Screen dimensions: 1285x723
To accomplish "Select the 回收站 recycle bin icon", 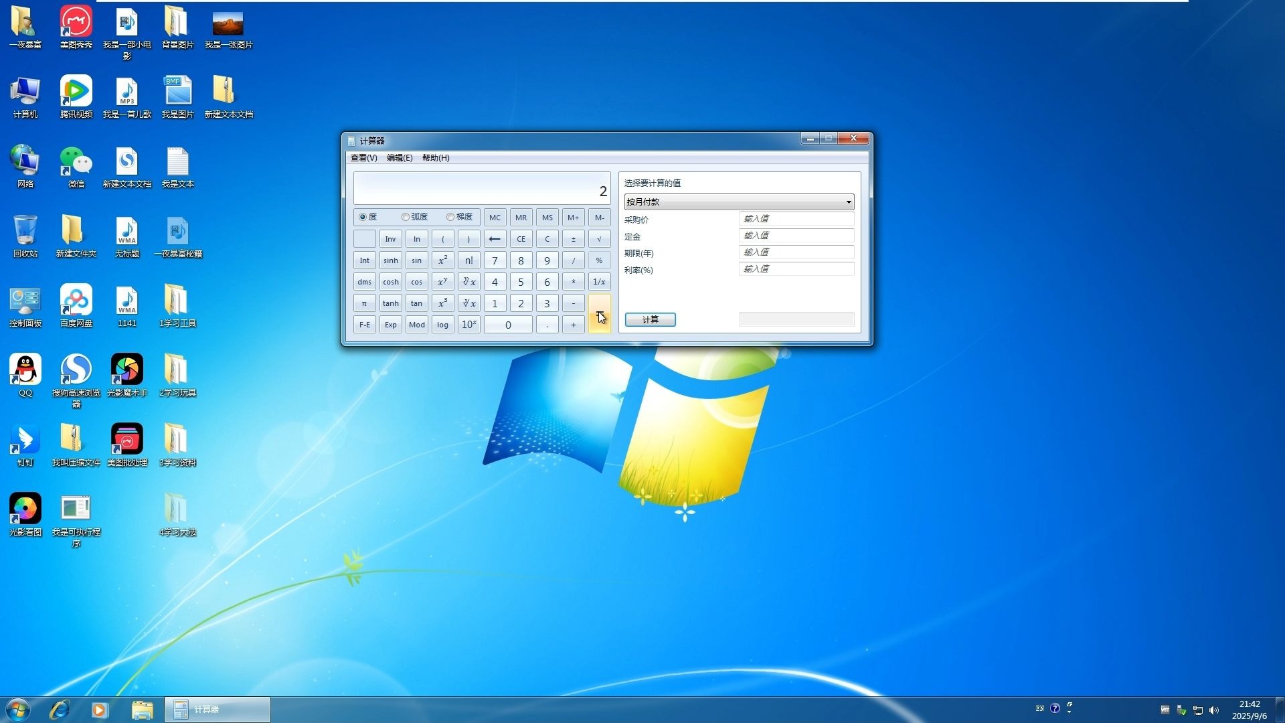I will (25, 236).
